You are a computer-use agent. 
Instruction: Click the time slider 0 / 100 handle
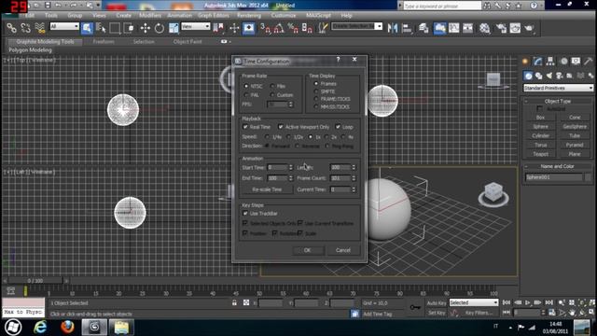[x=35, y=281]
